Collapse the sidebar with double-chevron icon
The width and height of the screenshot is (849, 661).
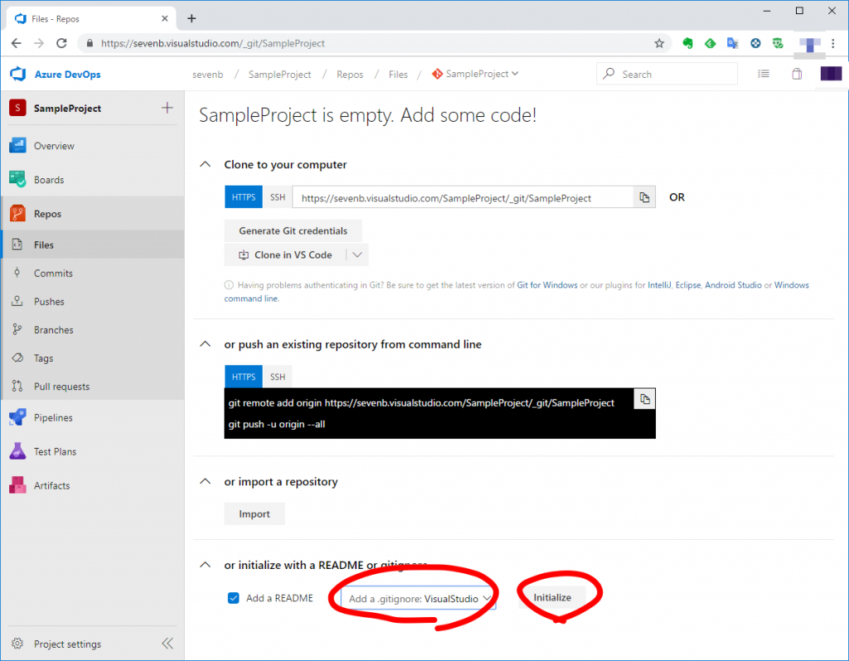click(x=167, y=643)
